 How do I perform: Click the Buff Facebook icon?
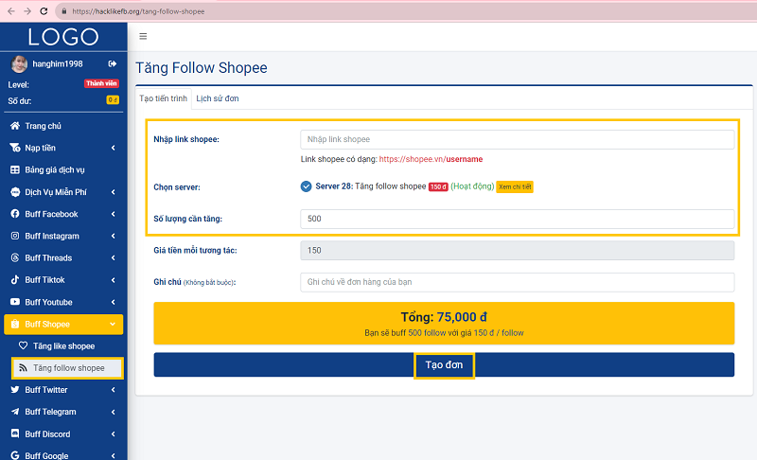pyautogui.click(x=15, y=214)
